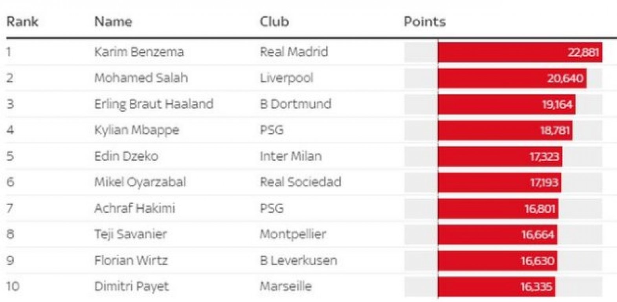Click the Real Sociedad club cell
The image size is (617, 302).
pos(301,182)
